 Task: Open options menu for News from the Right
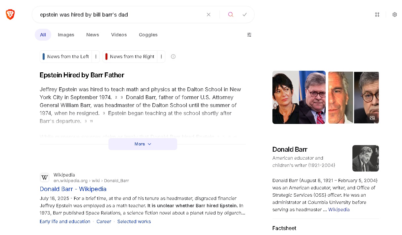tap(161, 57)
